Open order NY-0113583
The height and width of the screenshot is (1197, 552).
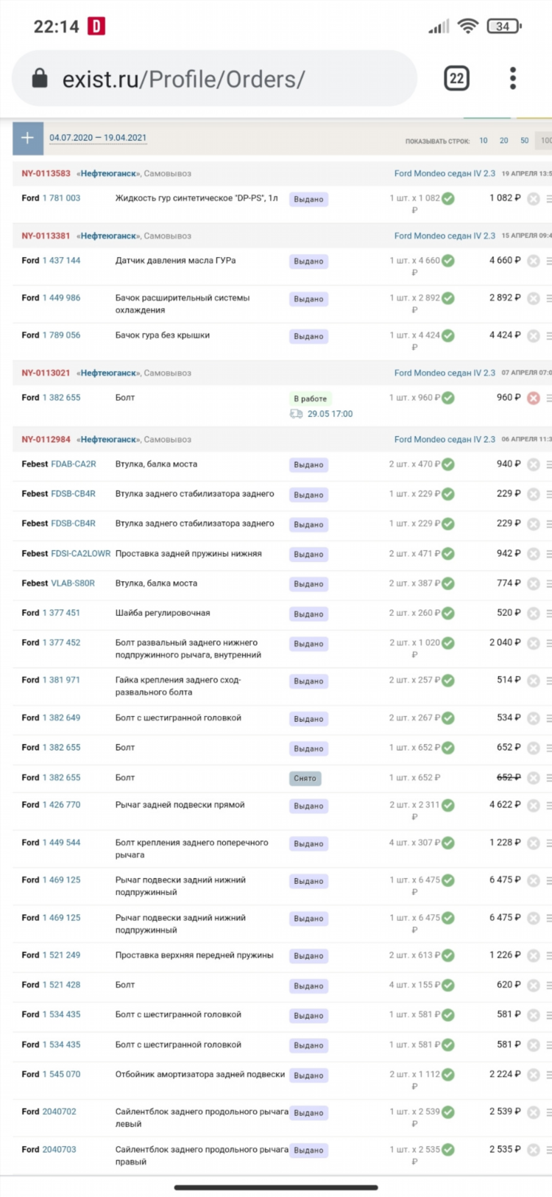[x=46, y=174]
